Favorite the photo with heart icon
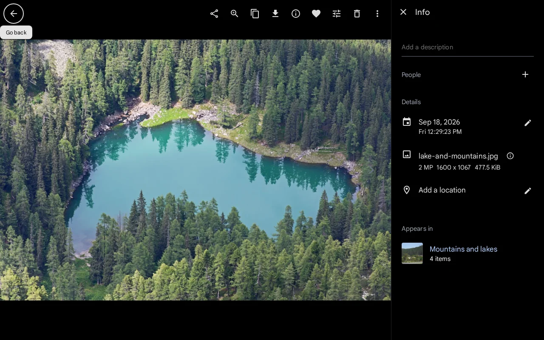 [x=316, y=14]
